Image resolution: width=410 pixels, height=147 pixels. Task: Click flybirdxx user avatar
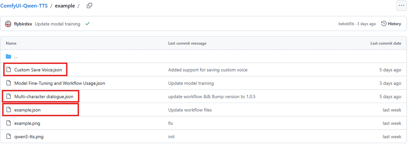pos(8,24)
